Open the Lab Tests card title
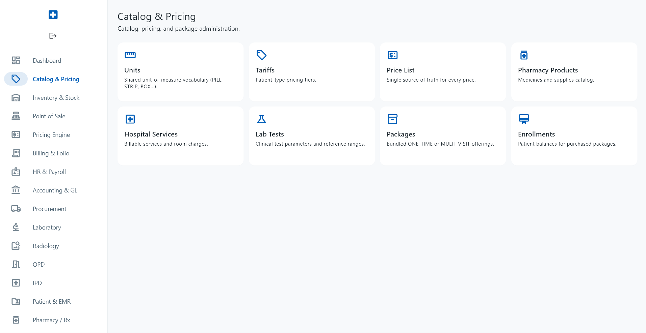Screen dimensions: 646x333 tap(270, 134)
